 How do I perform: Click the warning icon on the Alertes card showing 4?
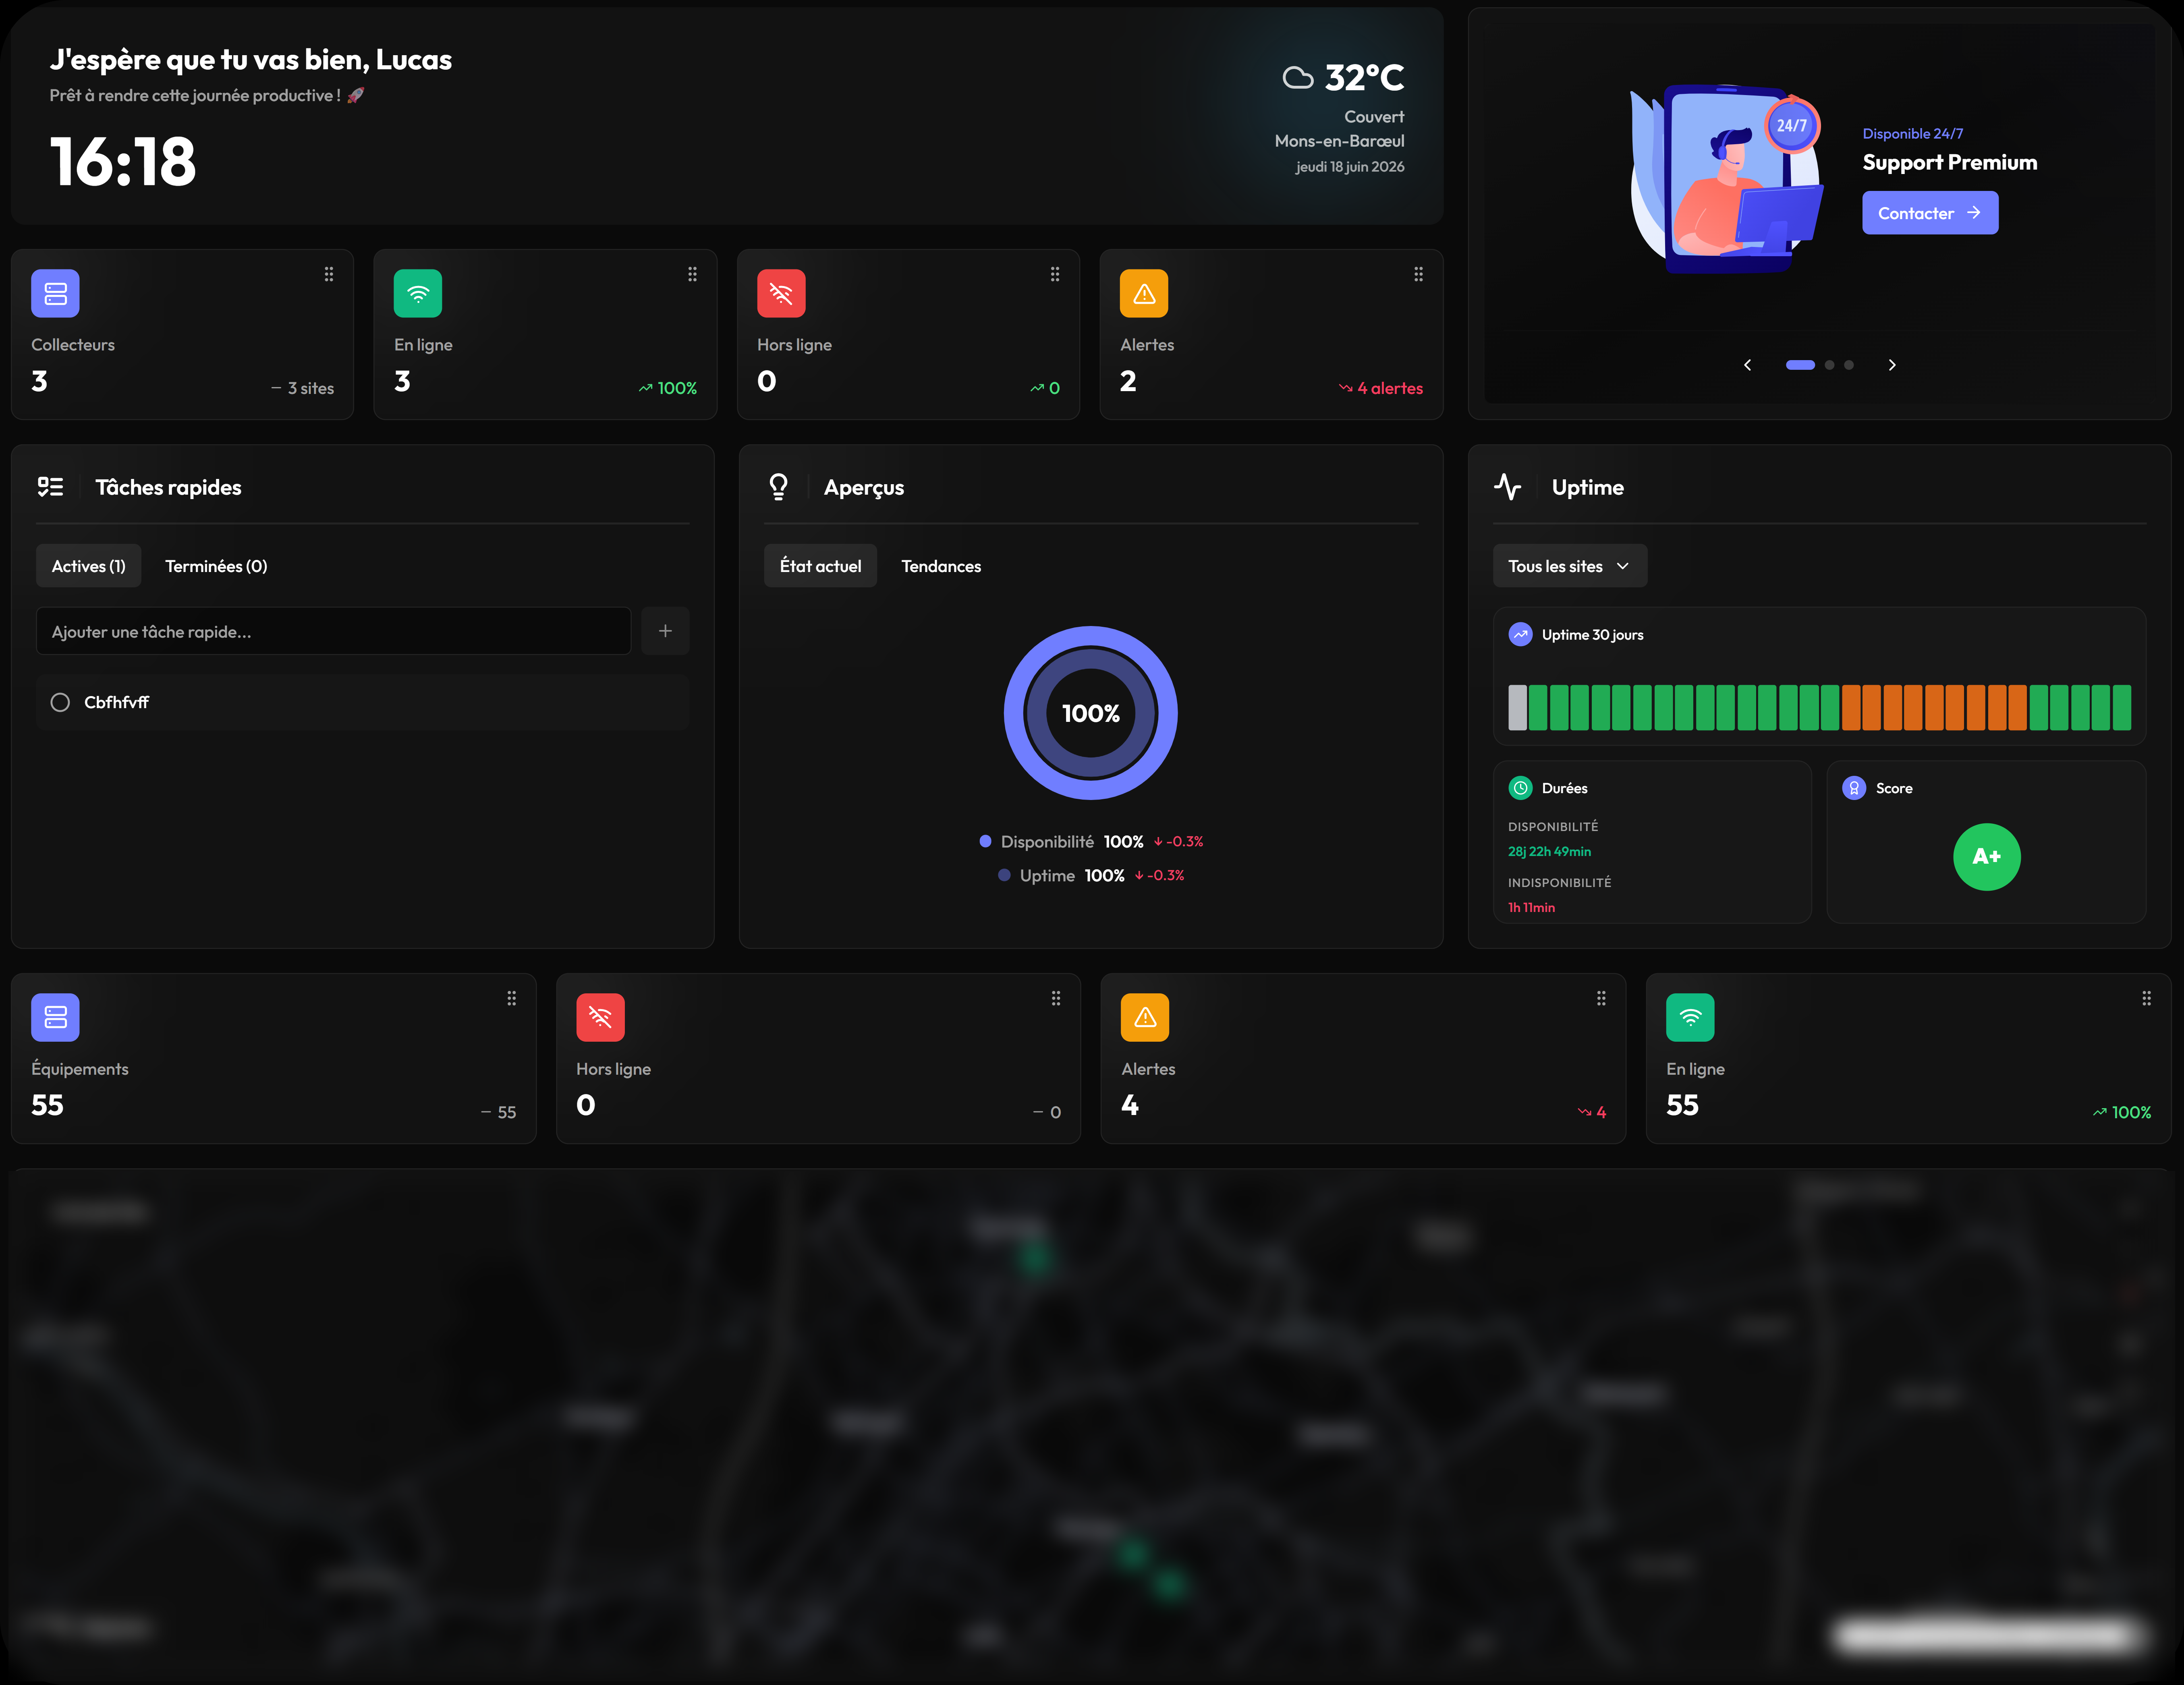click(1145, 1017)
